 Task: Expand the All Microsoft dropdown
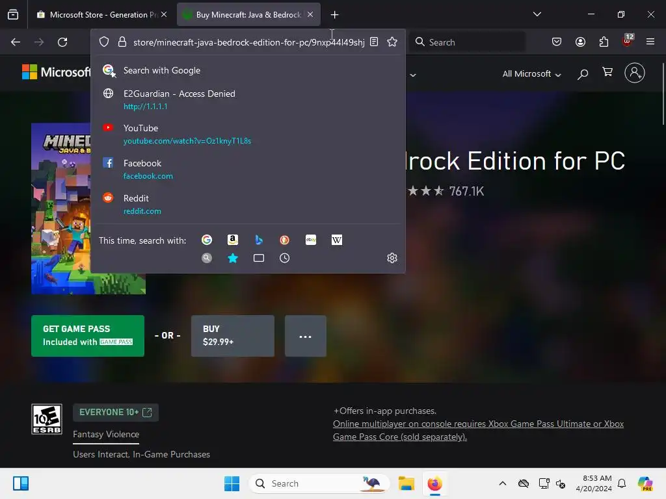(x=532, y=74)
